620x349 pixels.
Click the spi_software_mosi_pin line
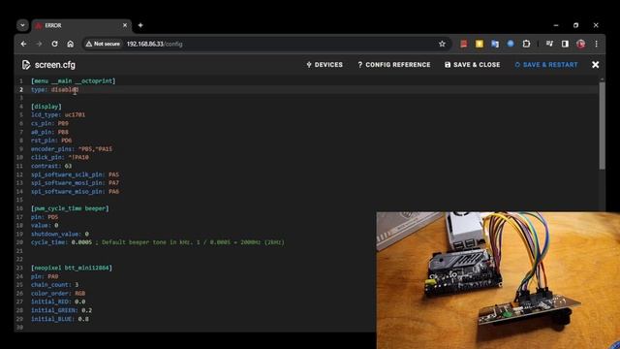[76, 183]
